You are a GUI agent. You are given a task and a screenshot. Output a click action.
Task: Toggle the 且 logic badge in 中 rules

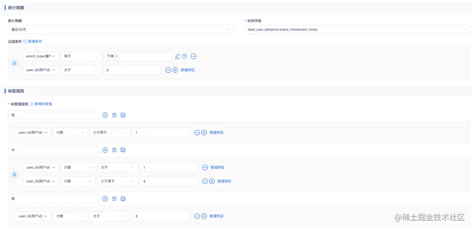pyautogui.click(x=14, y=174)
